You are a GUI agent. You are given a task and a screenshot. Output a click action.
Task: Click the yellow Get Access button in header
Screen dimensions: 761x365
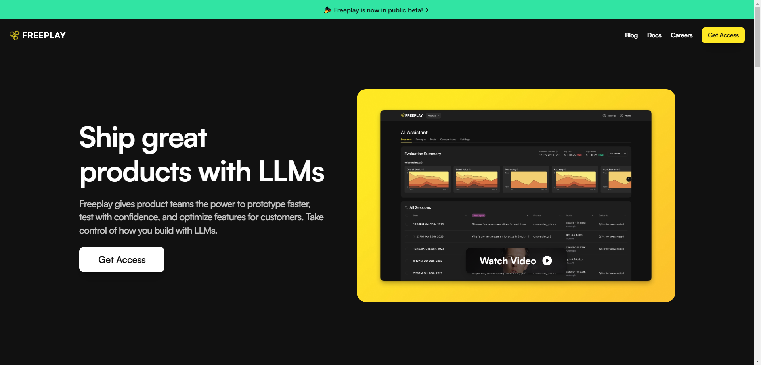point(723,35)
